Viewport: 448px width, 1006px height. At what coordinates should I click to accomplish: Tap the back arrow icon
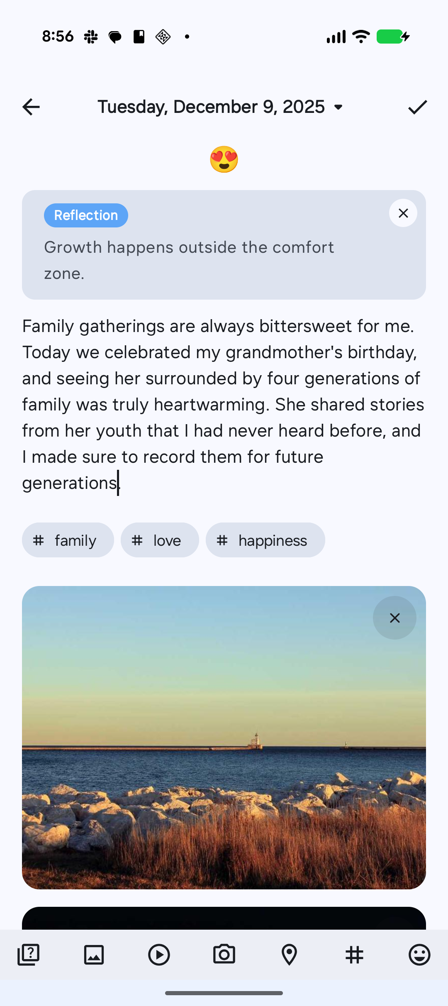tap(31, 107)
